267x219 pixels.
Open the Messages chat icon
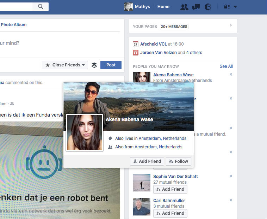click(x=196, y=7)
